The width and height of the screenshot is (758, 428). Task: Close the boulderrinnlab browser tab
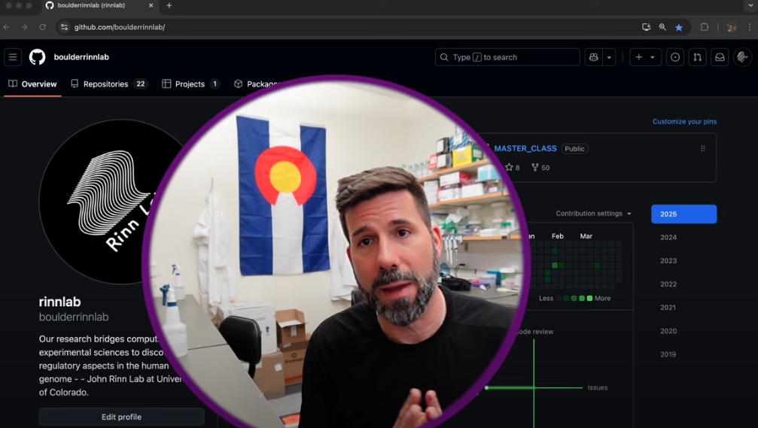(x=151, y=5)
